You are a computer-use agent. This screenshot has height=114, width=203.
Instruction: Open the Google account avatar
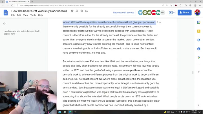point(197,13)
